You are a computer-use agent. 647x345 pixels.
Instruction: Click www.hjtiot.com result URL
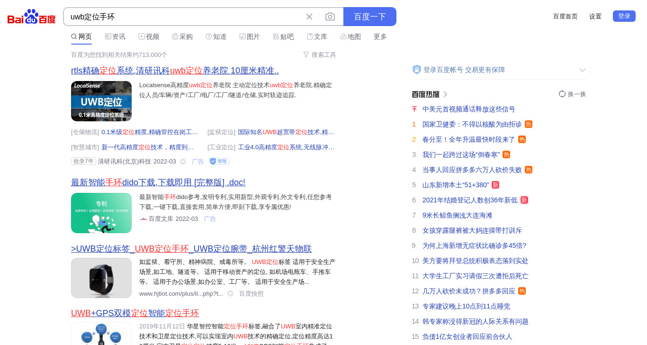tap(181, 293)
